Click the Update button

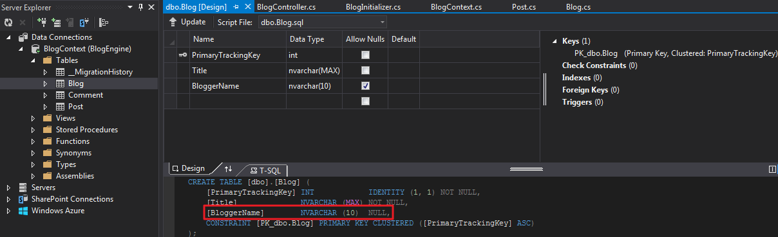pos(187,22)
